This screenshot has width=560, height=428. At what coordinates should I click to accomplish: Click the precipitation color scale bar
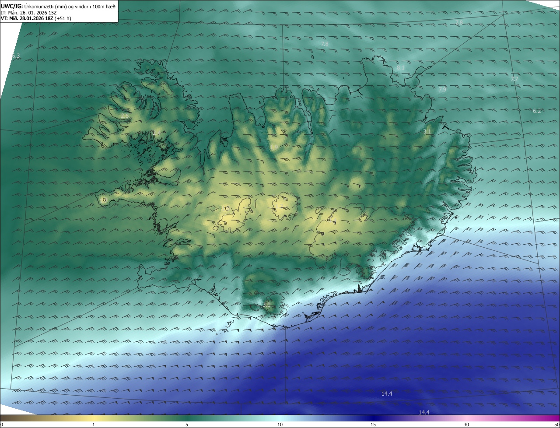[280, 418]
